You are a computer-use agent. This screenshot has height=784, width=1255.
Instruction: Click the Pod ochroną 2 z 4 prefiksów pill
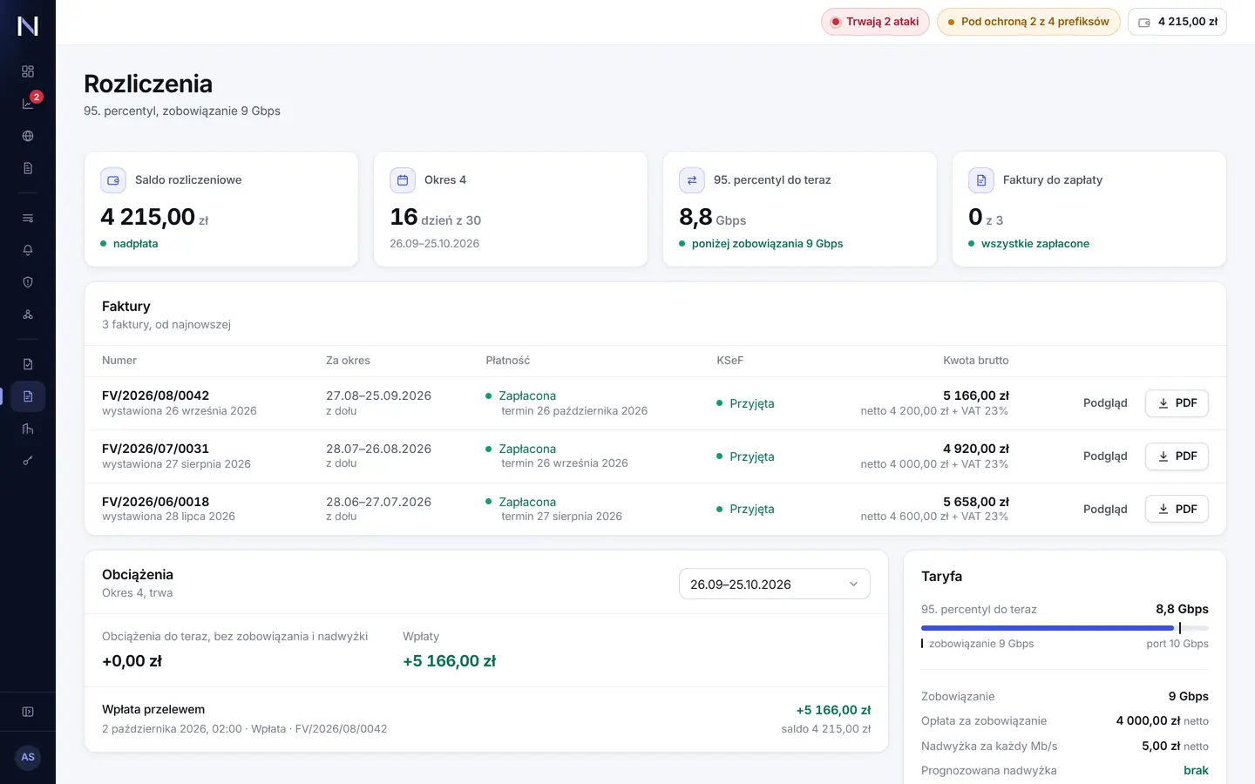[1028, 22]
